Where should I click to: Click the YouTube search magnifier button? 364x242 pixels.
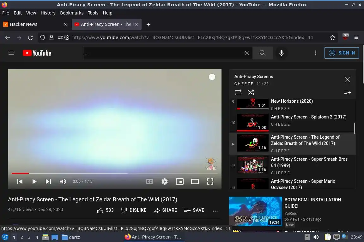tap(262, 53)
